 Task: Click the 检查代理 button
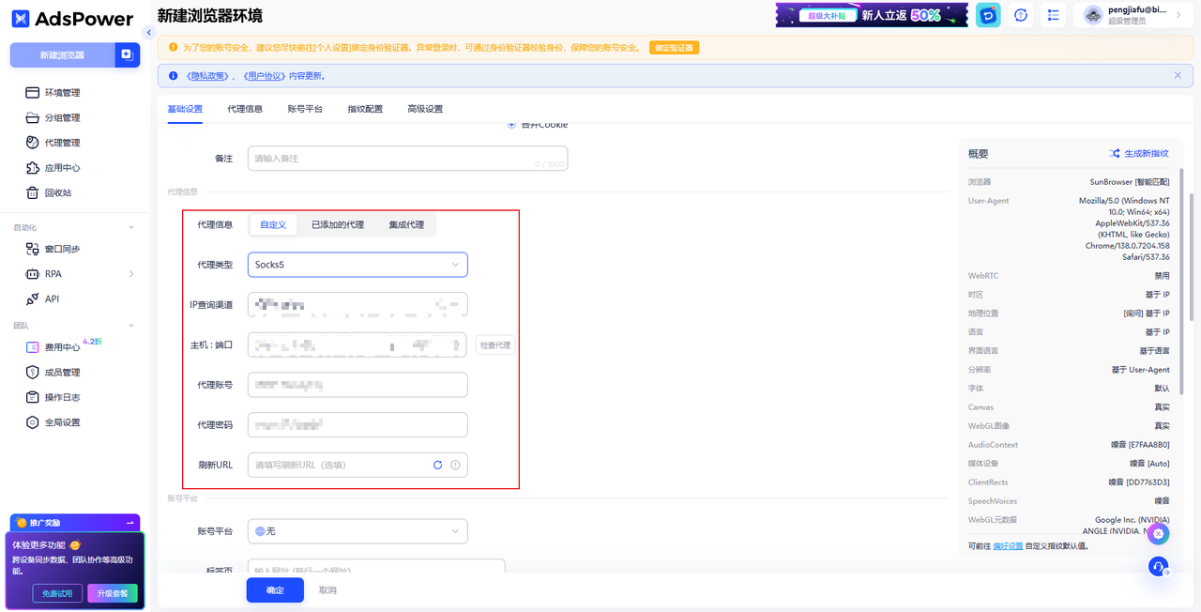495,345
